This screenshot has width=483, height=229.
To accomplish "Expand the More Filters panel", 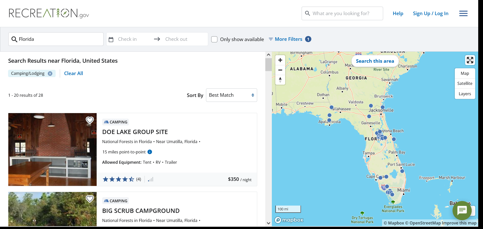I will (x=288, y=39).
